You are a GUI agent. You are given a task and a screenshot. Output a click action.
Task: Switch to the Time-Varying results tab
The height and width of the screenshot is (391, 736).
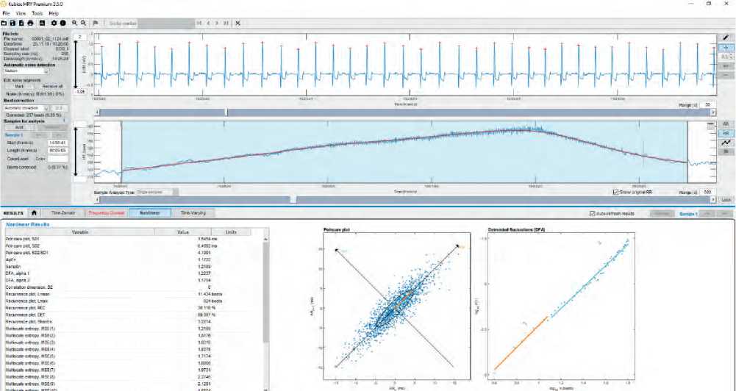tap(193, 213)
